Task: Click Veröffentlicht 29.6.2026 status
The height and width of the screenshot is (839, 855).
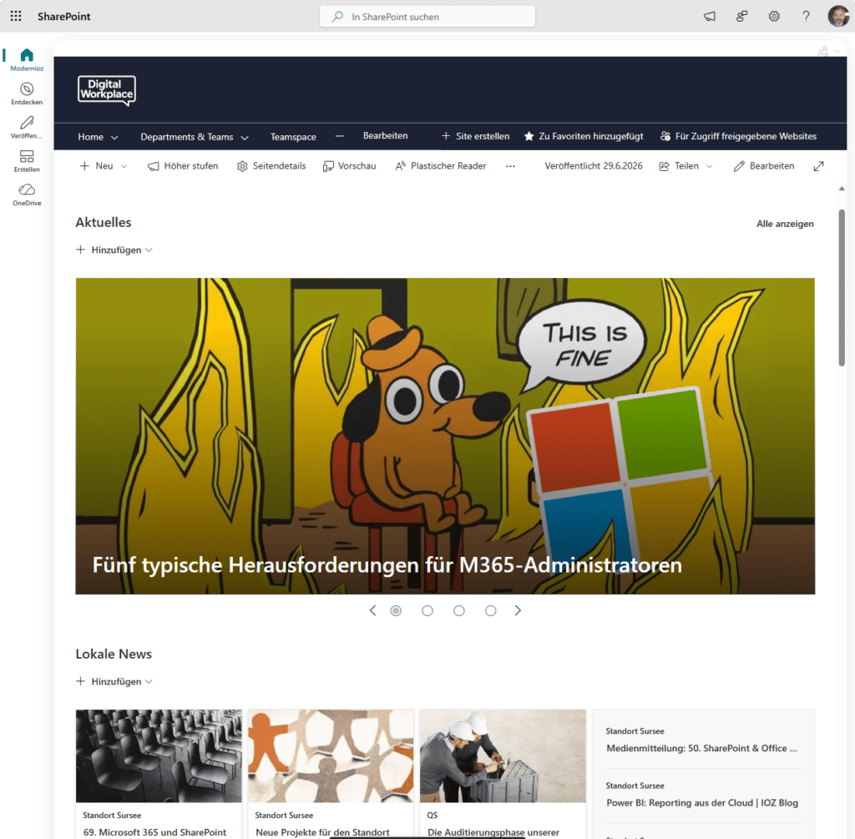Action: click(x=594, y=166)
